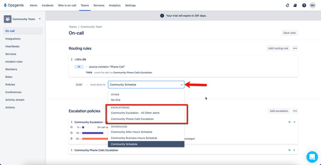Viewport: 321px width, 165px height.
Task: Click Teams breadcrumb link
Action: pos(73,27)
